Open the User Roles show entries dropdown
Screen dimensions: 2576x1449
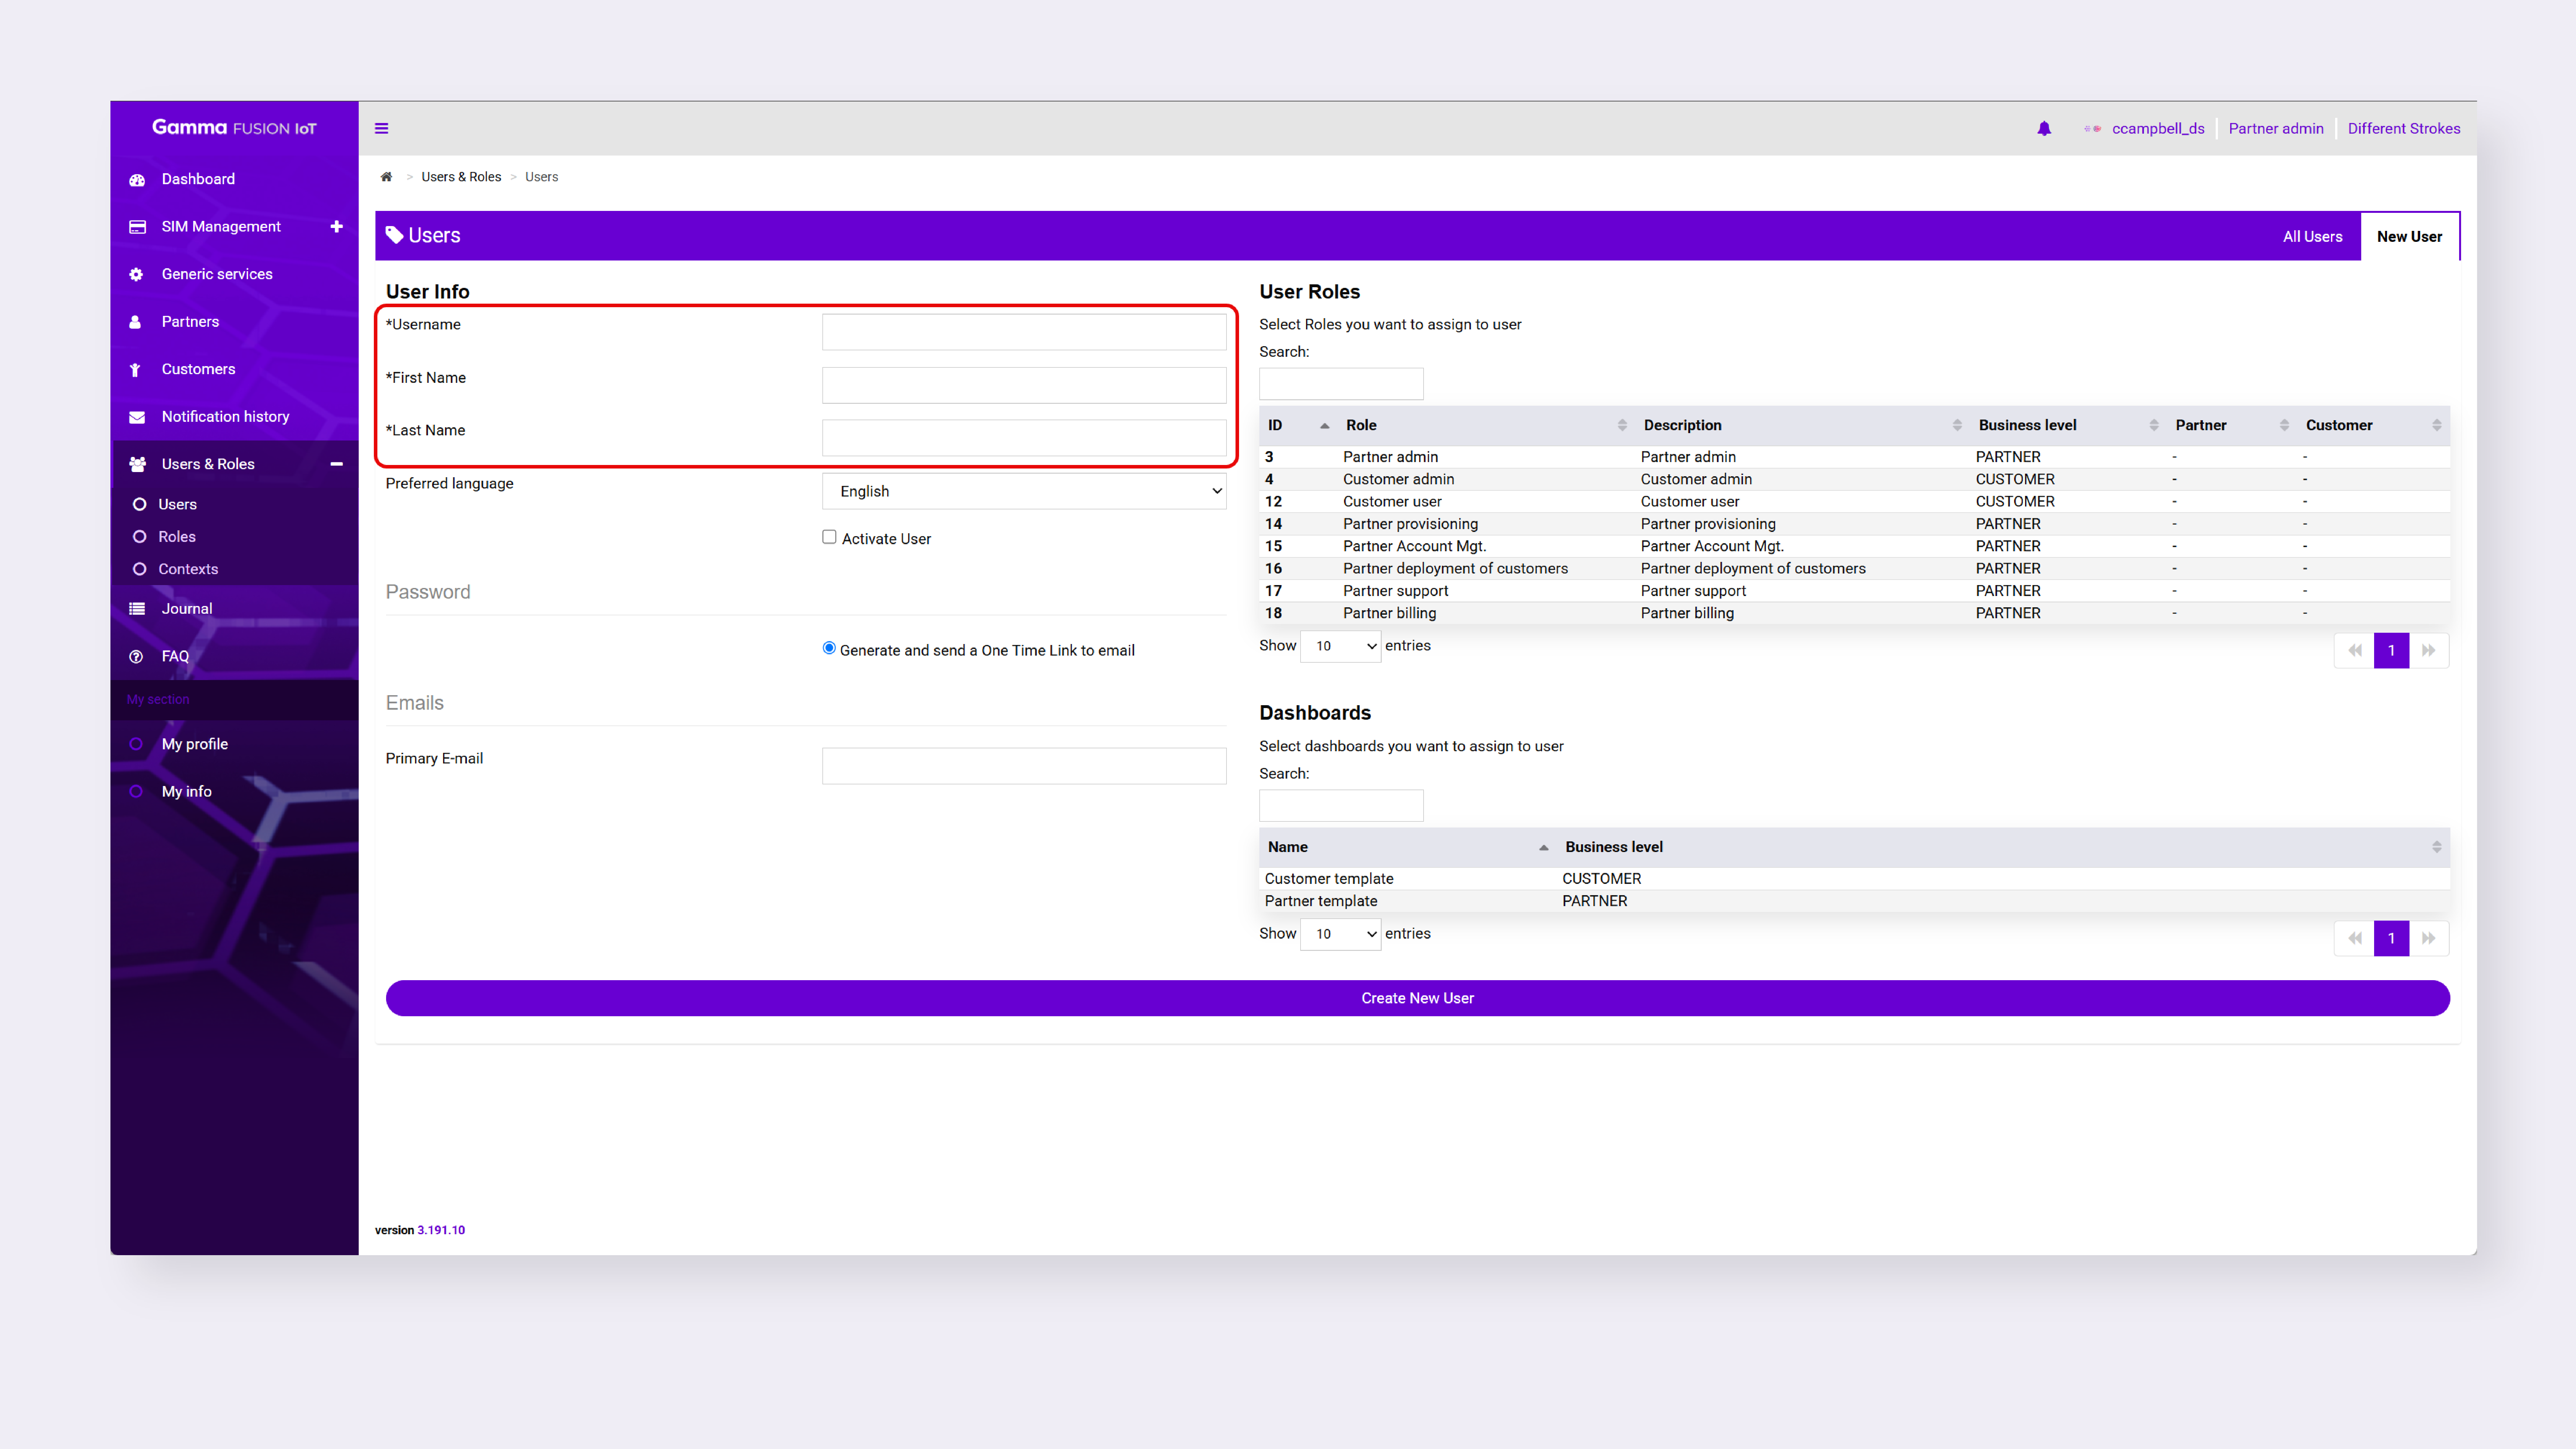tap(1340, 646)
